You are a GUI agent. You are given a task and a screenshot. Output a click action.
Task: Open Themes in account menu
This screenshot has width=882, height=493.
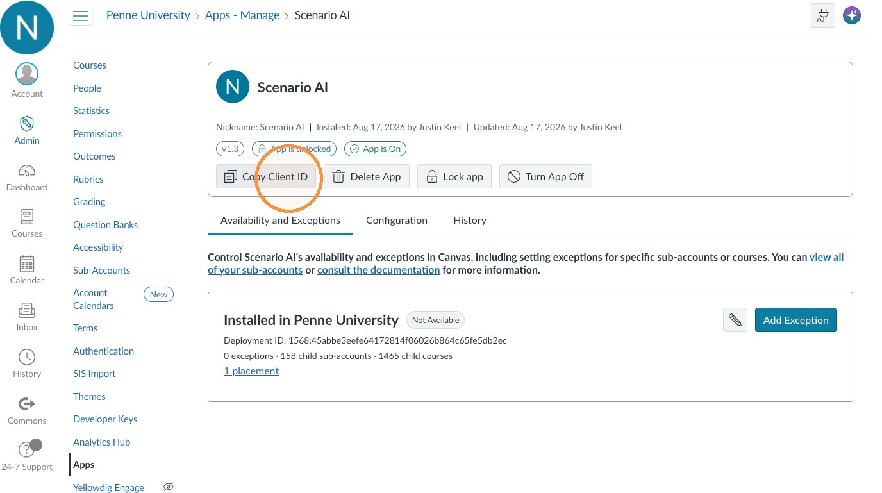(89, 397)
